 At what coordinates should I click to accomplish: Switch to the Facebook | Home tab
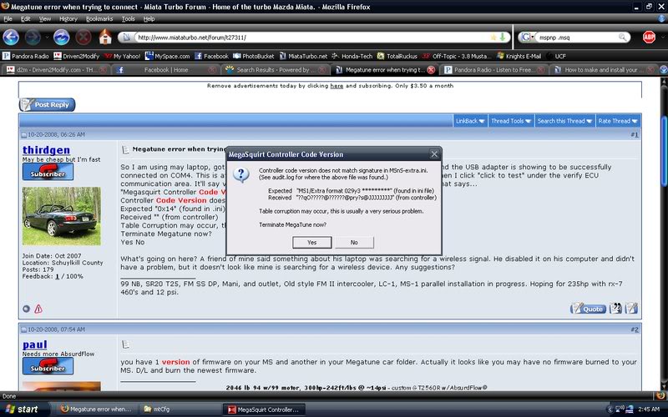(165, 70)
